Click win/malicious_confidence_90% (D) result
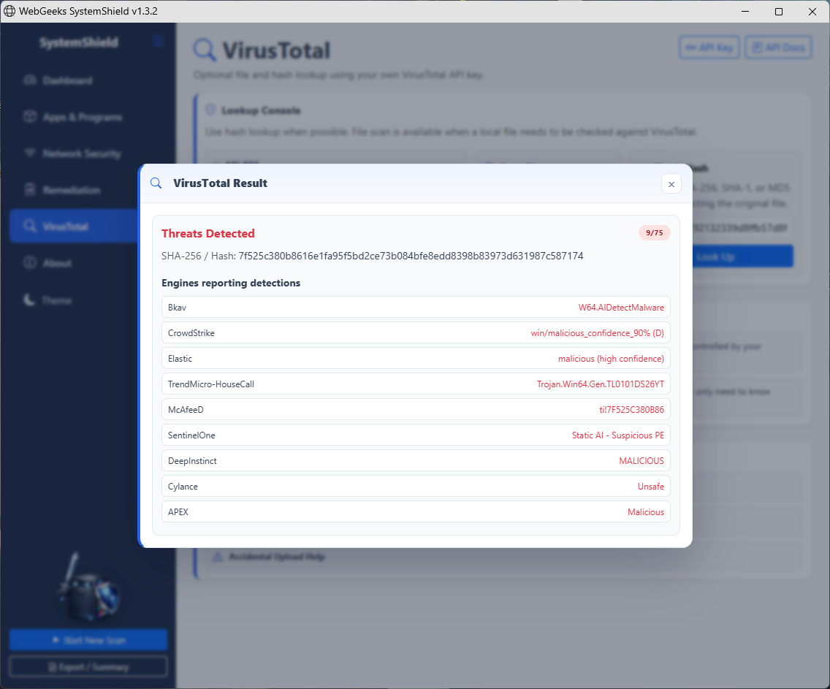Viewport: 830px width, 689px height. (597, 333)
